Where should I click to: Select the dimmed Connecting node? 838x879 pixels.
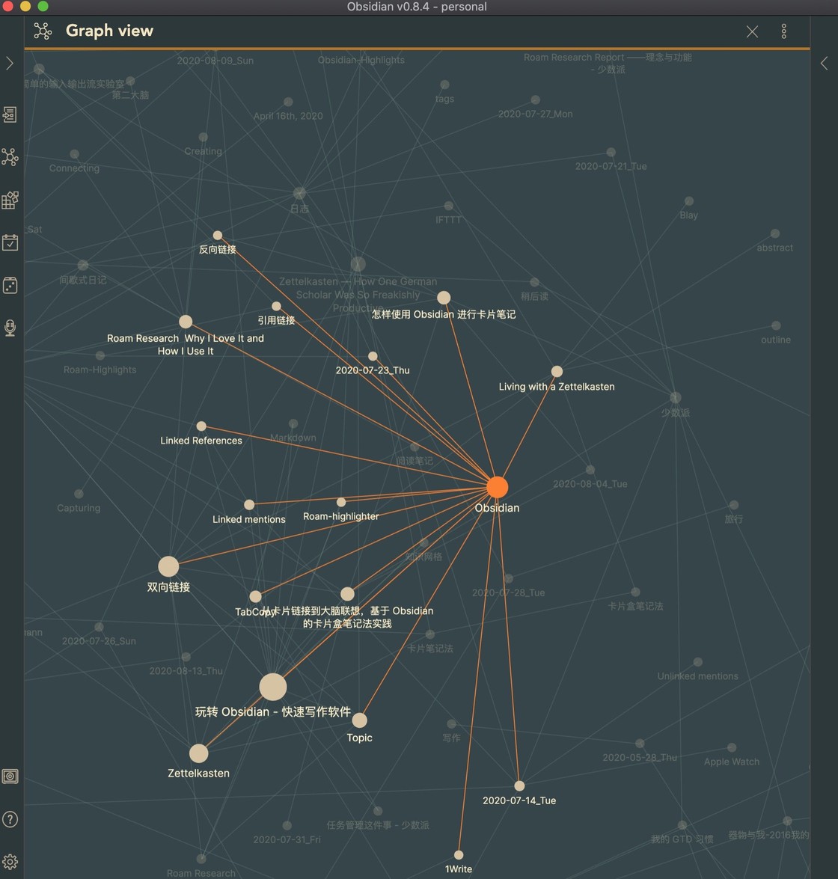pyautogui.click(x=74, y=153)
